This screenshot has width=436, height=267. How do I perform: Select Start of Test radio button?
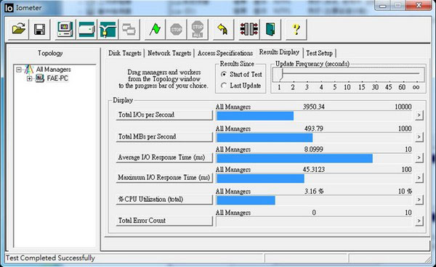[x=223, y=75]
